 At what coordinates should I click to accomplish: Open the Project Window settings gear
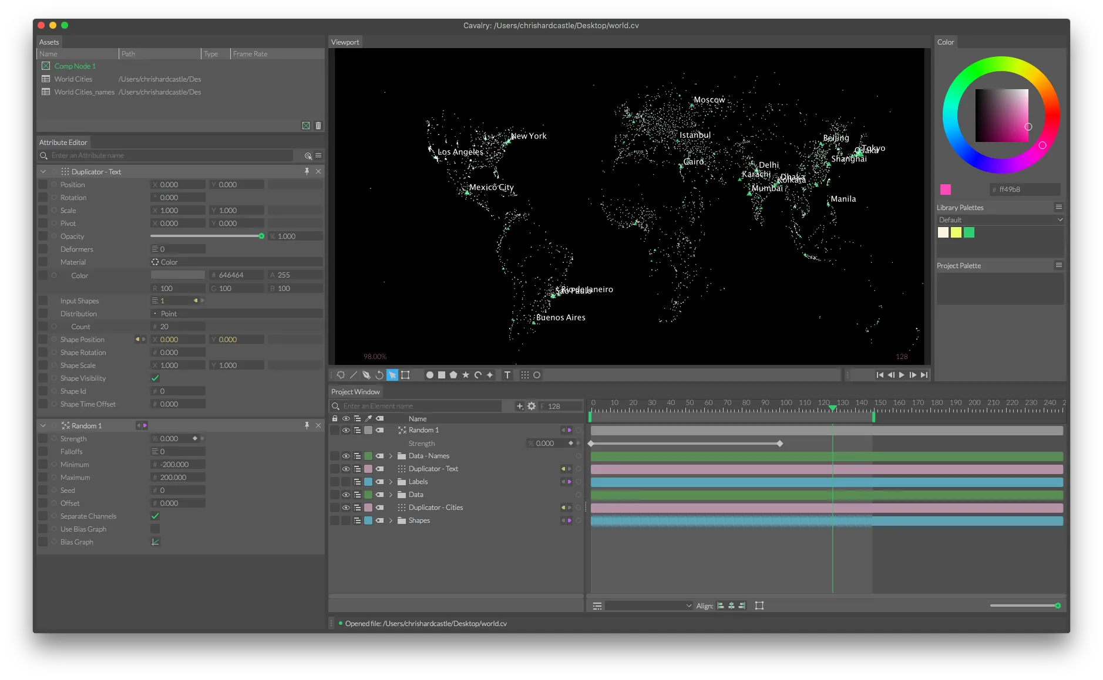pos(532,406)
